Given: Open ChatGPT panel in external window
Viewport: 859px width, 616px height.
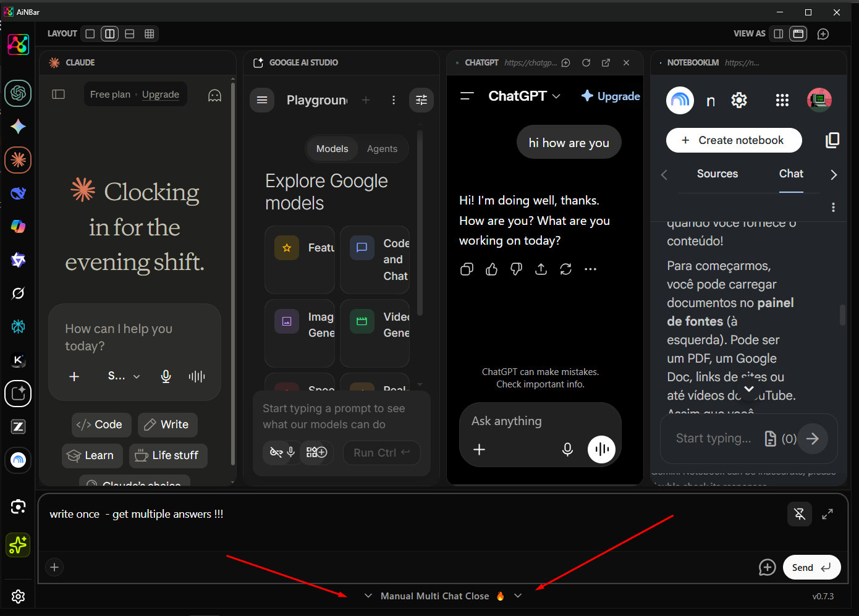Looking at the screenshot, I should coord(606,62).
